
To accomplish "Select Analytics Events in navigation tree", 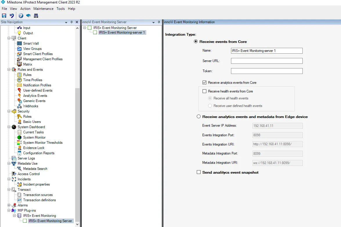I will [35, 96].
